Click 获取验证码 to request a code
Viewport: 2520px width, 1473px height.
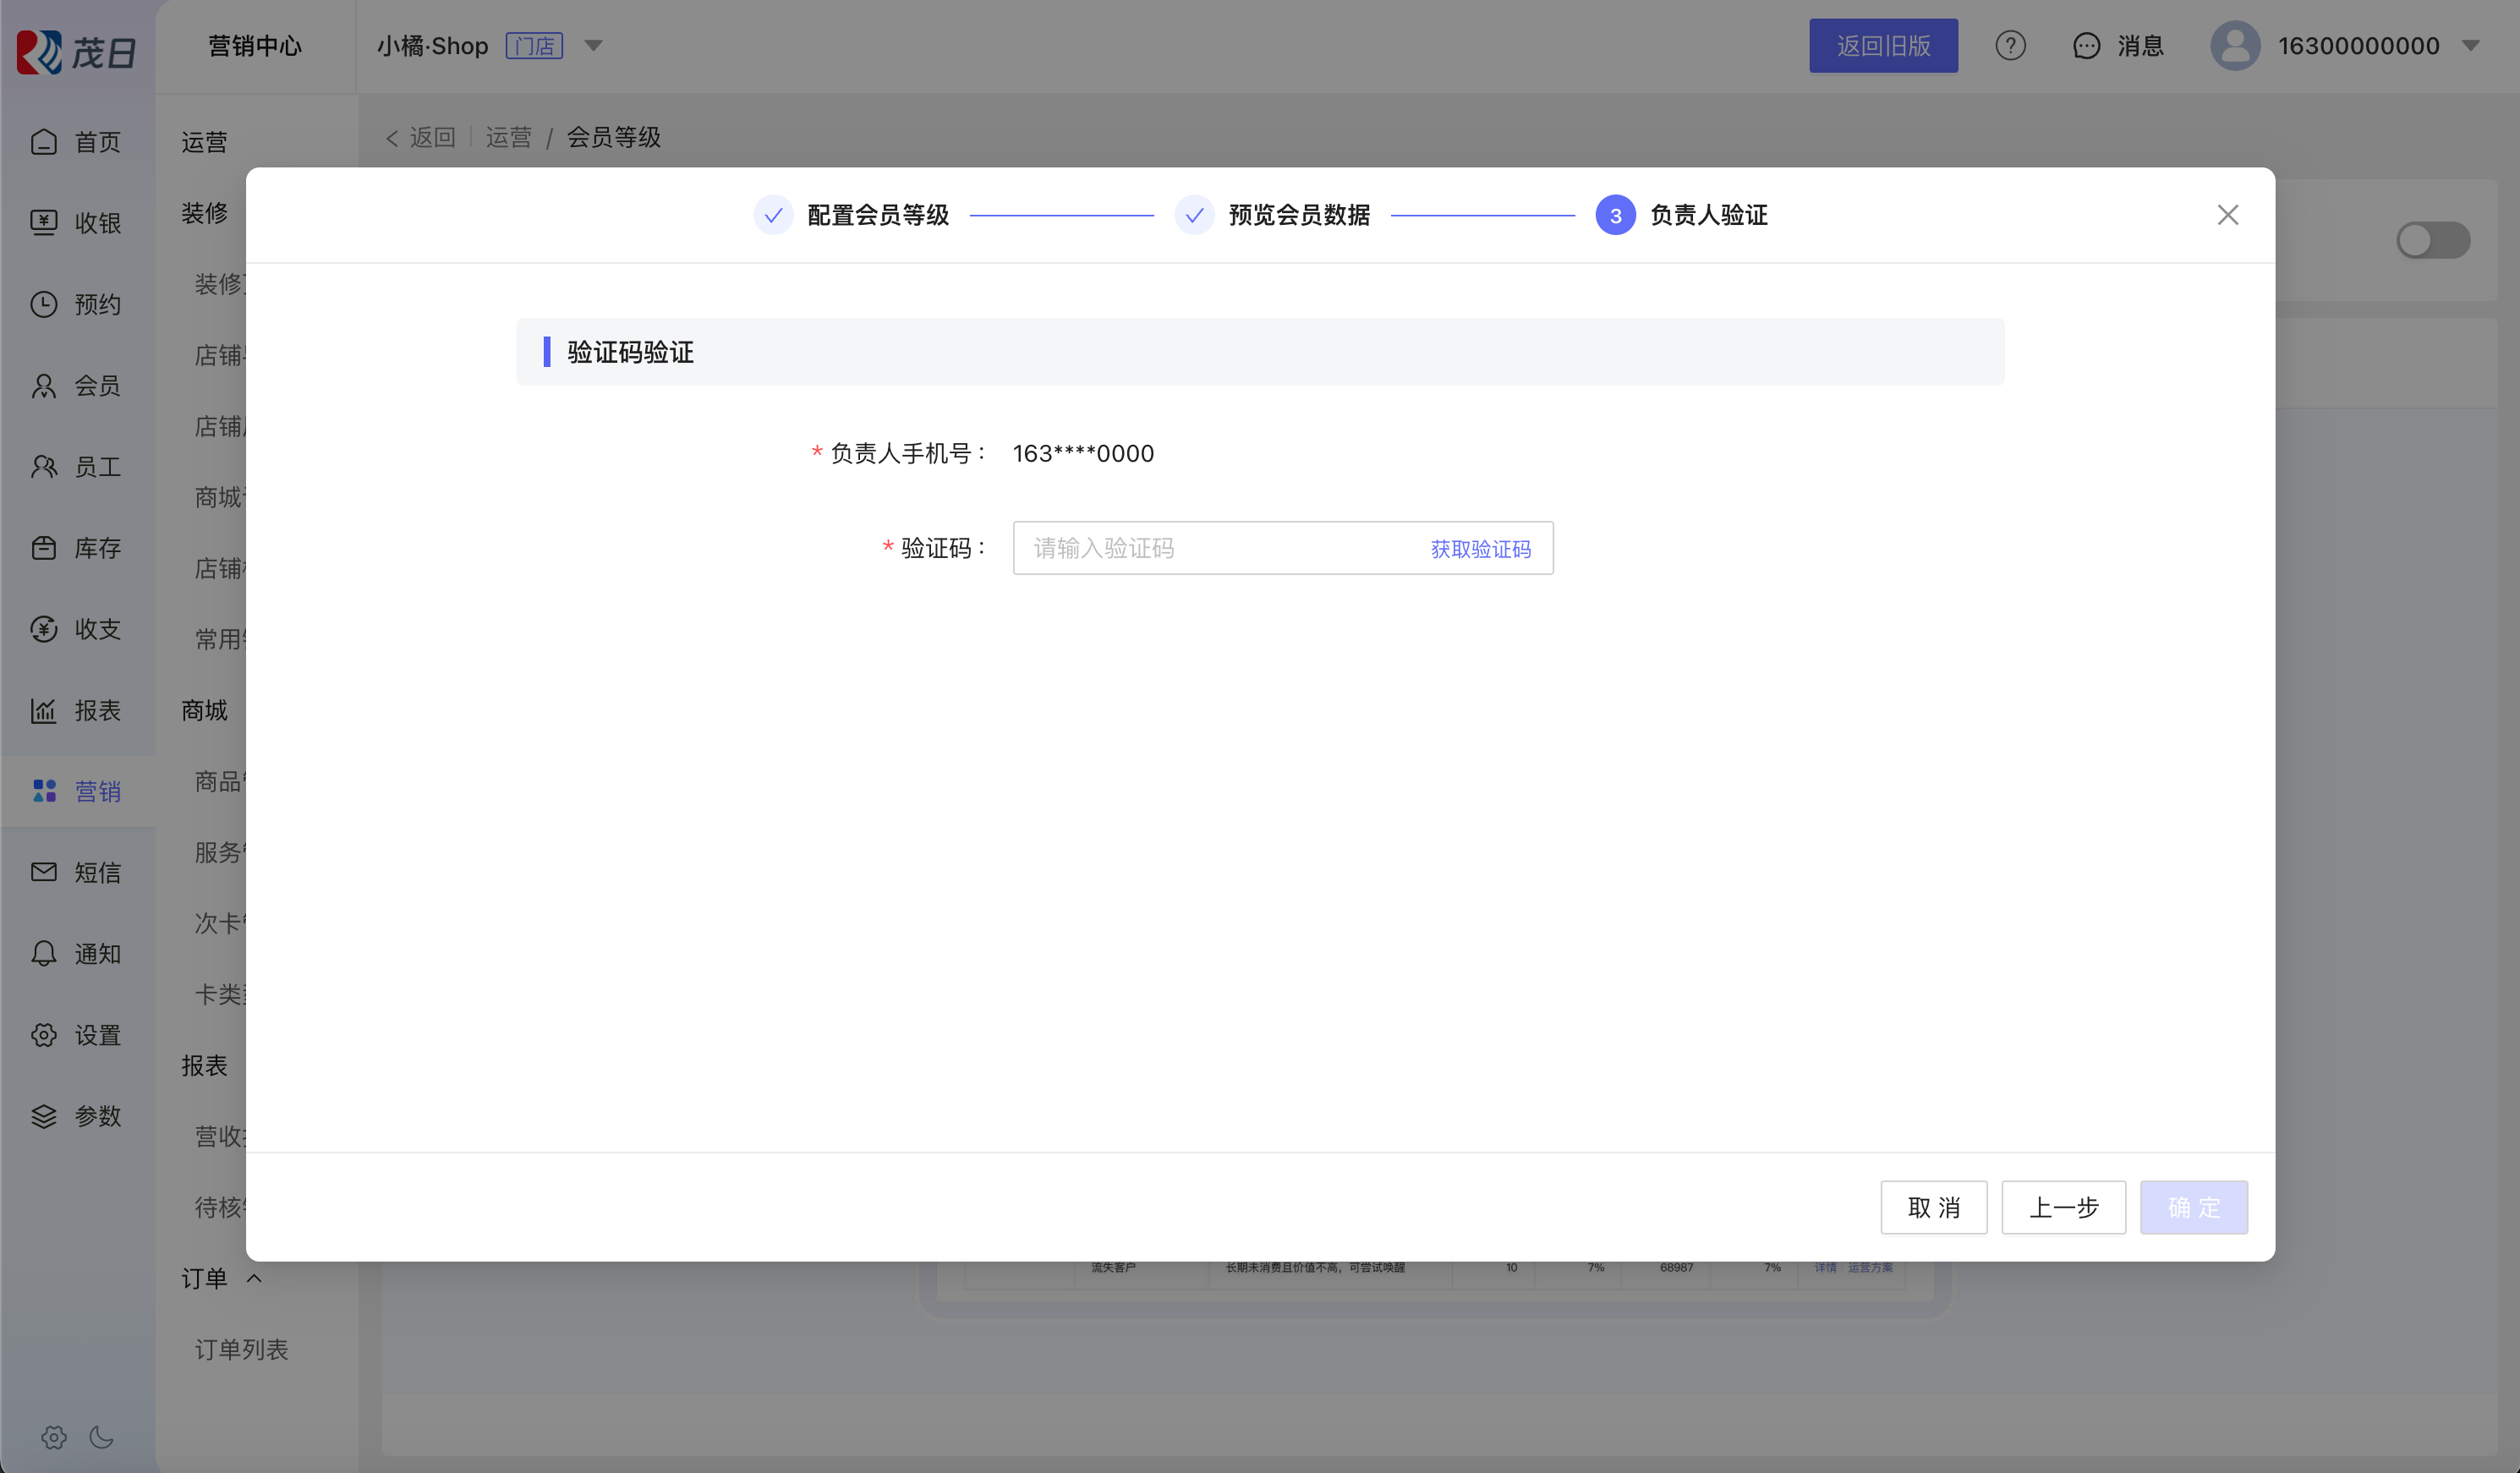[1480, 549]
